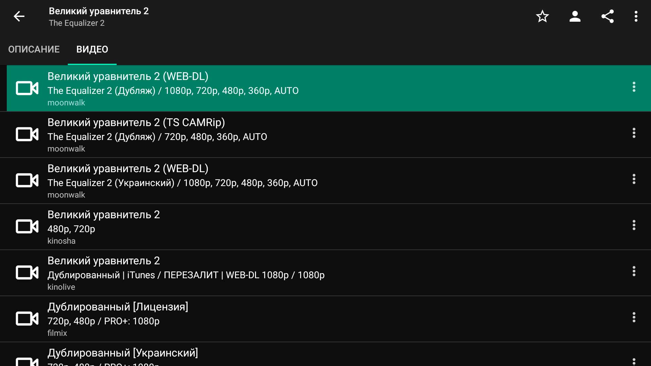The image size is (651, 366).
Task: Open options for the highlighted WEB-DL Дубляж entry
Action: [x=633, y=87]
